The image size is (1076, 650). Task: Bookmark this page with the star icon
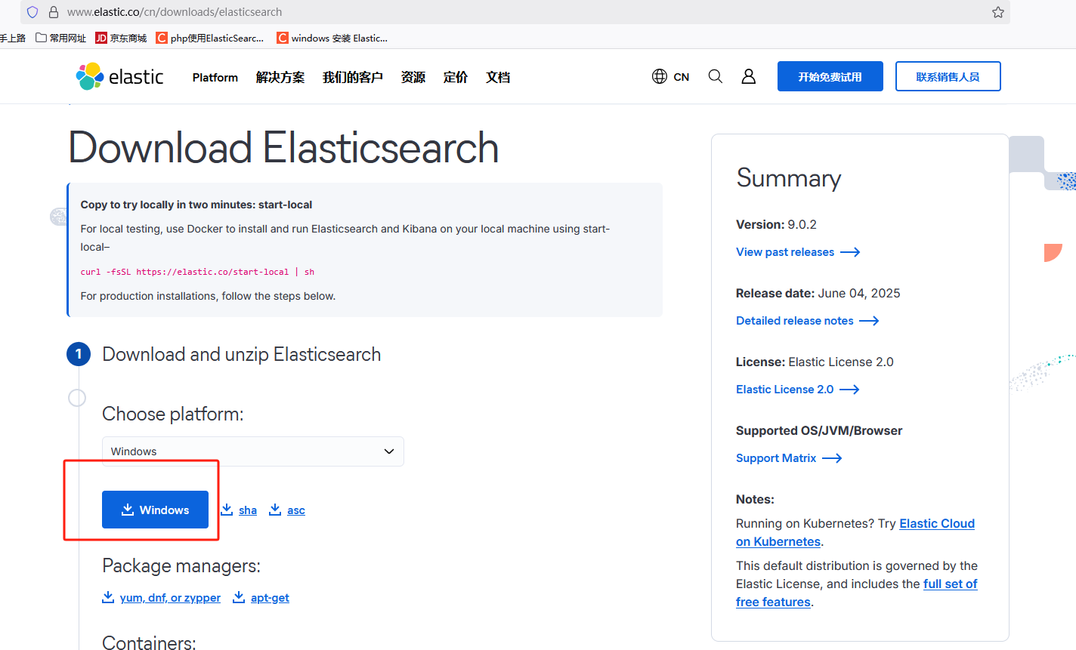[x=998, y=12]
